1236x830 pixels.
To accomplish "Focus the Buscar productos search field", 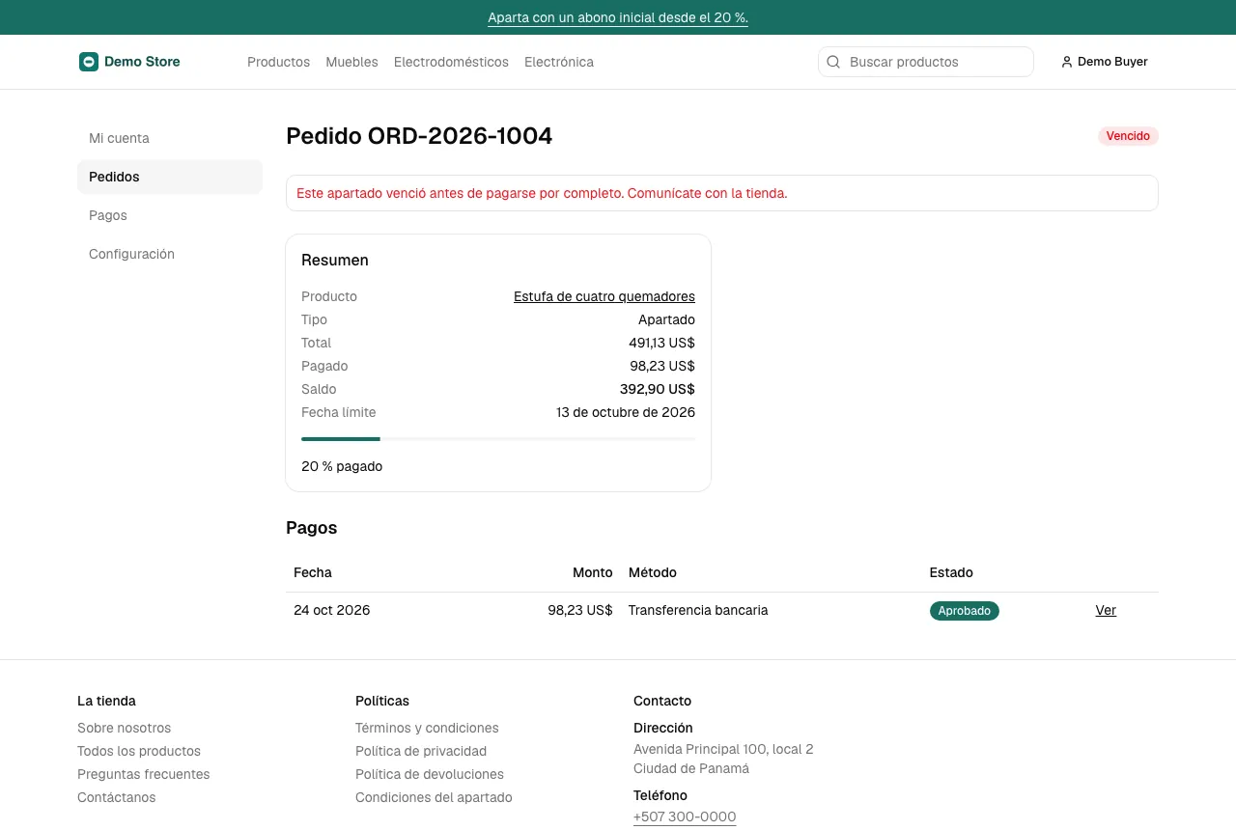I will 926,62.
